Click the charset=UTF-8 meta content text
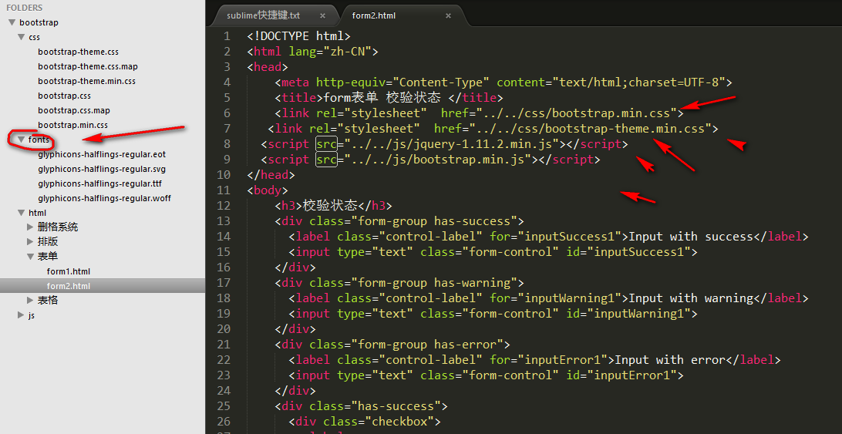 pos(673,82)
